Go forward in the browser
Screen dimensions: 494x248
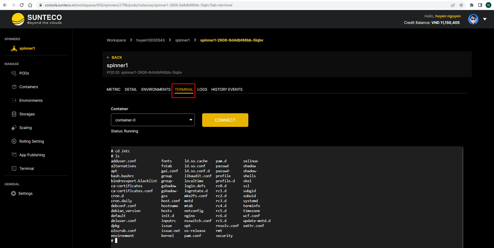(x=13, y=5)
